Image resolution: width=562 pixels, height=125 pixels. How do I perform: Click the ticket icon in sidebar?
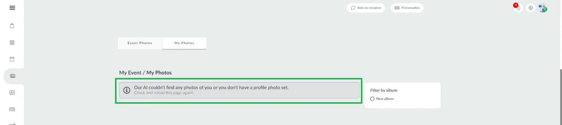click(12, 109)
